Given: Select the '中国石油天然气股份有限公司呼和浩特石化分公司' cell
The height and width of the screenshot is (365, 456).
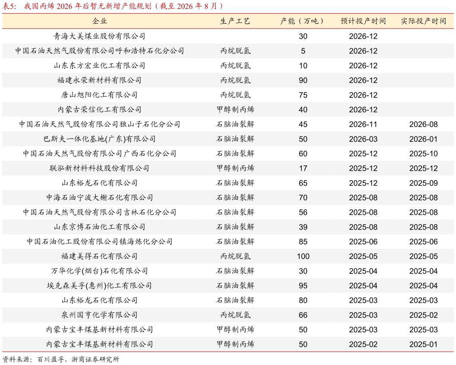Looking at the screenshot, I should click(100, 51).
